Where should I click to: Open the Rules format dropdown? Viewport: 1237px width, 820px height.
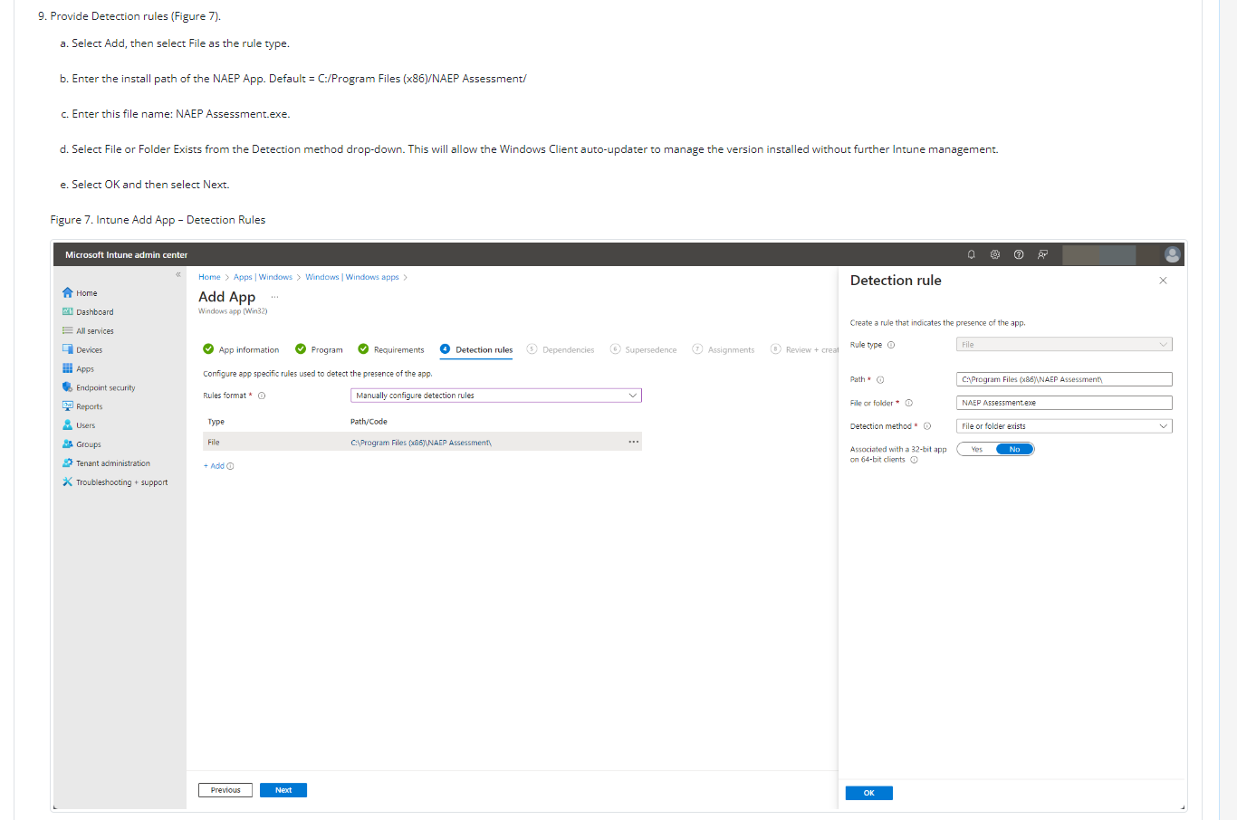pos(495,396)
